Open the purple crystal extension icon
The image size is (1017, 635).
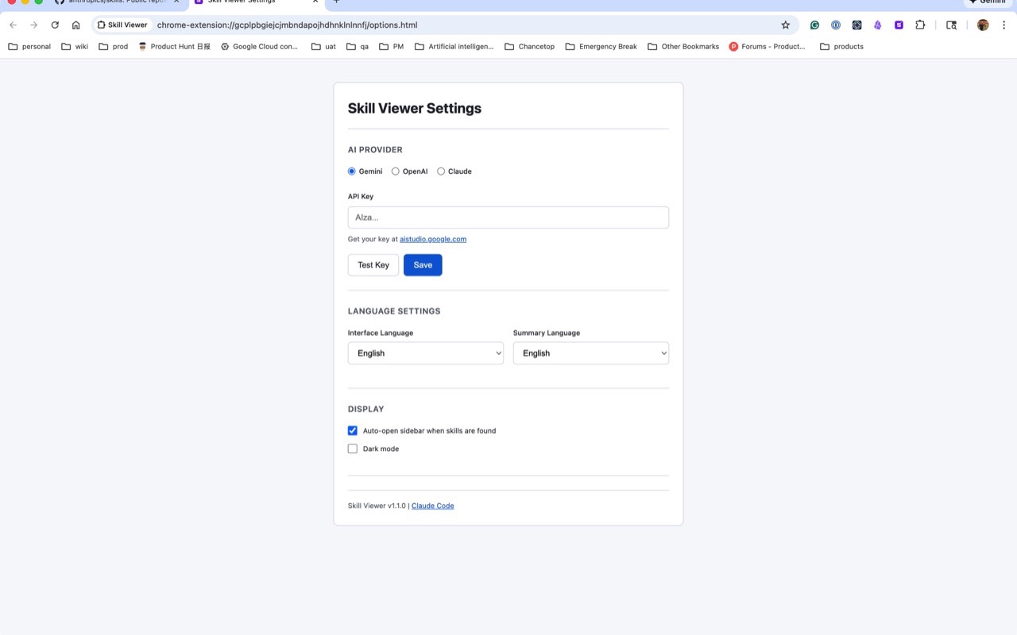click(x=878, y=25)
